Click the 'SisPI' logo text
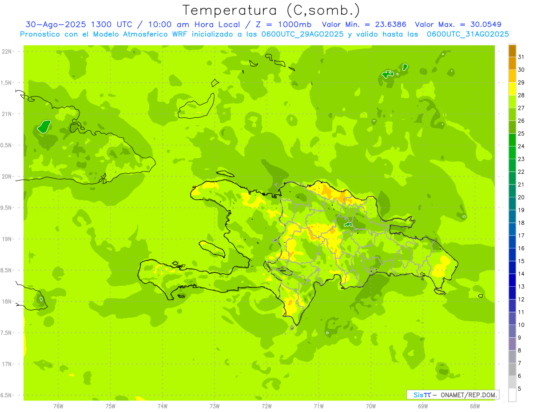This screenshot has width=533, height=412. (x=422, y=395)
